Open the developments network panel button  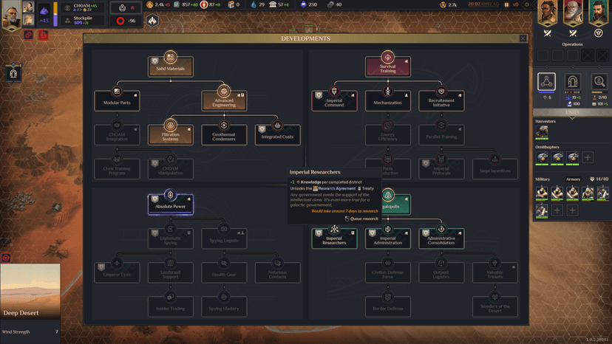click(546, 82)
